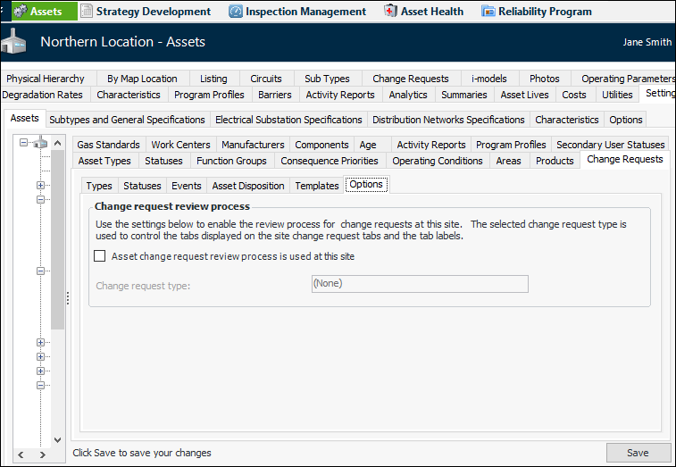Viewport: 676px width, 467px height.
Task: Click the tree scrollbar down arrow
Action: pos(57,440)
